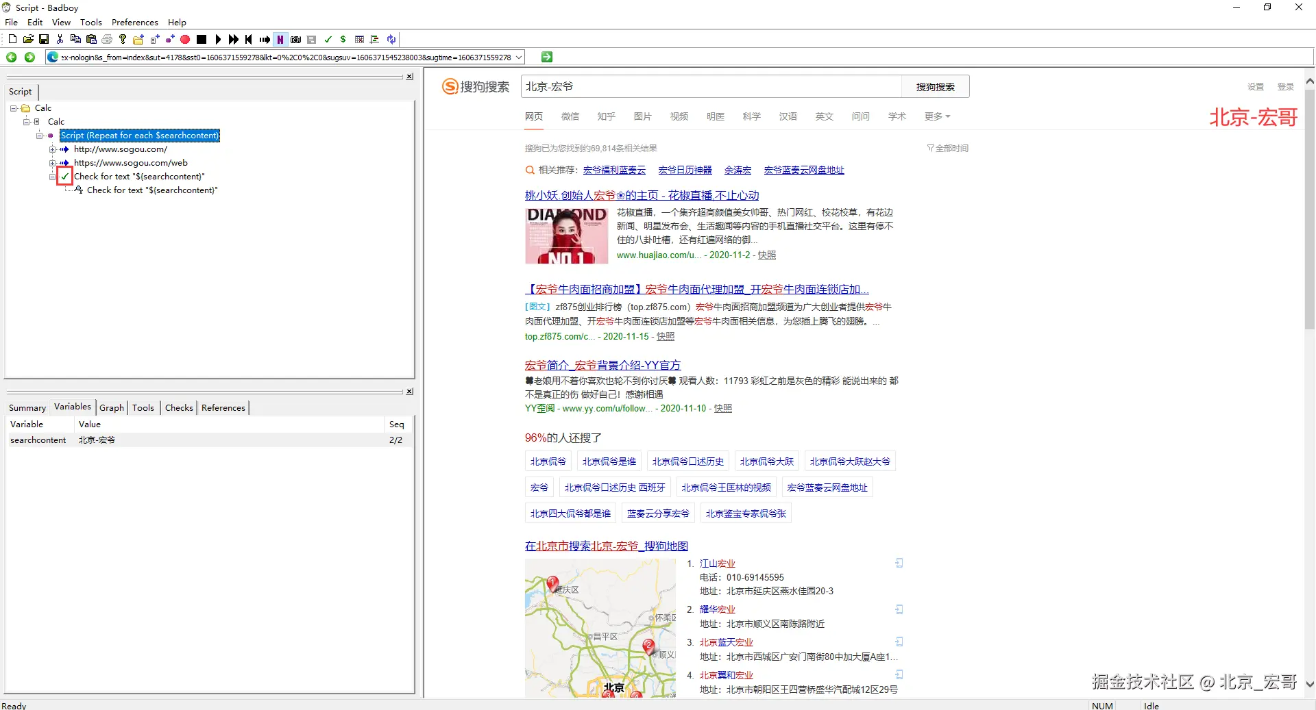Switch to the Graph tab
This screenshot has width=1316, height=710.
coord(112,408)
